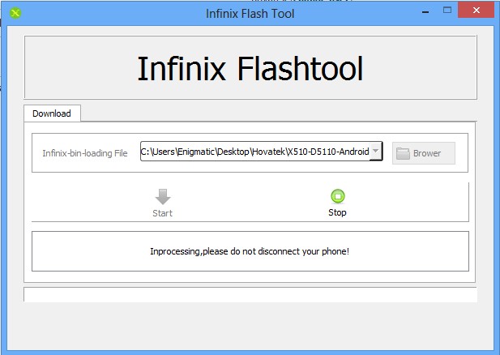This screenshot has height=355, width=500.
Task: Click the large 'Infinix Flashtool' heading
Action: click(x=250, y=69)
